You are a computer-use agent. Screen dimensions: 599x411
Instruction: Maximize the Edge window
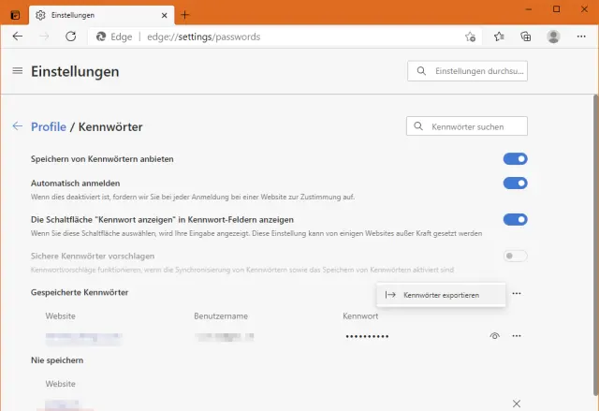(x=557, y=9)
